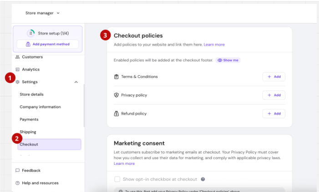Click the Privacy policy shield icon
The width and height of the screenshot is (319, 192).
click(116, 95)
